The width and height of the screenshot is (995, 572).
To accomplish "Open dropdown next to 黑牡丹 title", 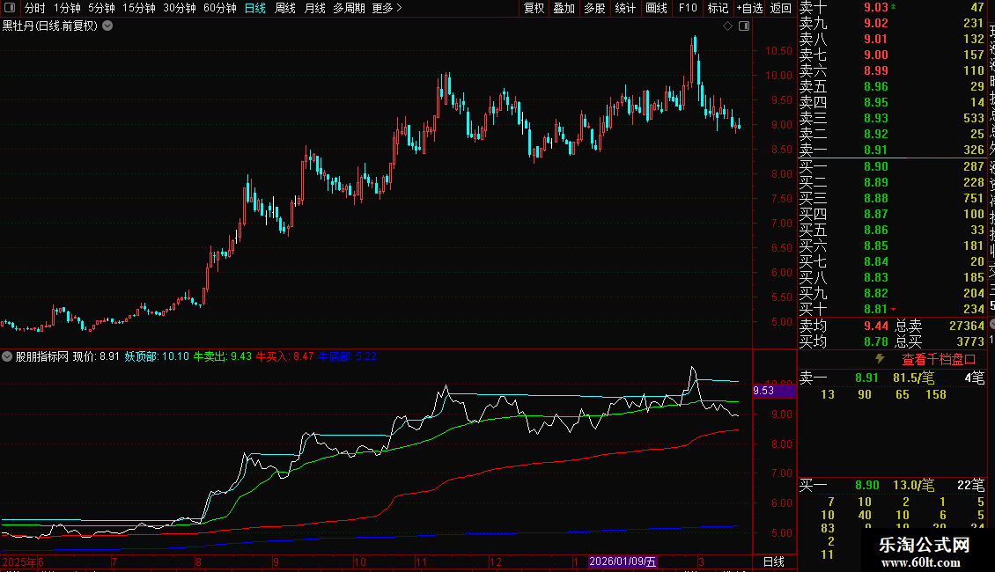I will click(108, 26).
